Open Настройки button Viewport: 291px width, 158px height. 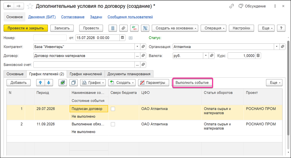pos(241,28)
